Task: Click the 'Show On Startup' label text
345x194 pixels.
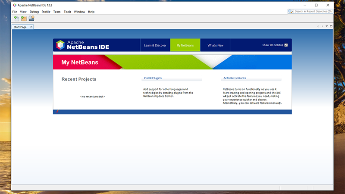Action: (273, 45)
